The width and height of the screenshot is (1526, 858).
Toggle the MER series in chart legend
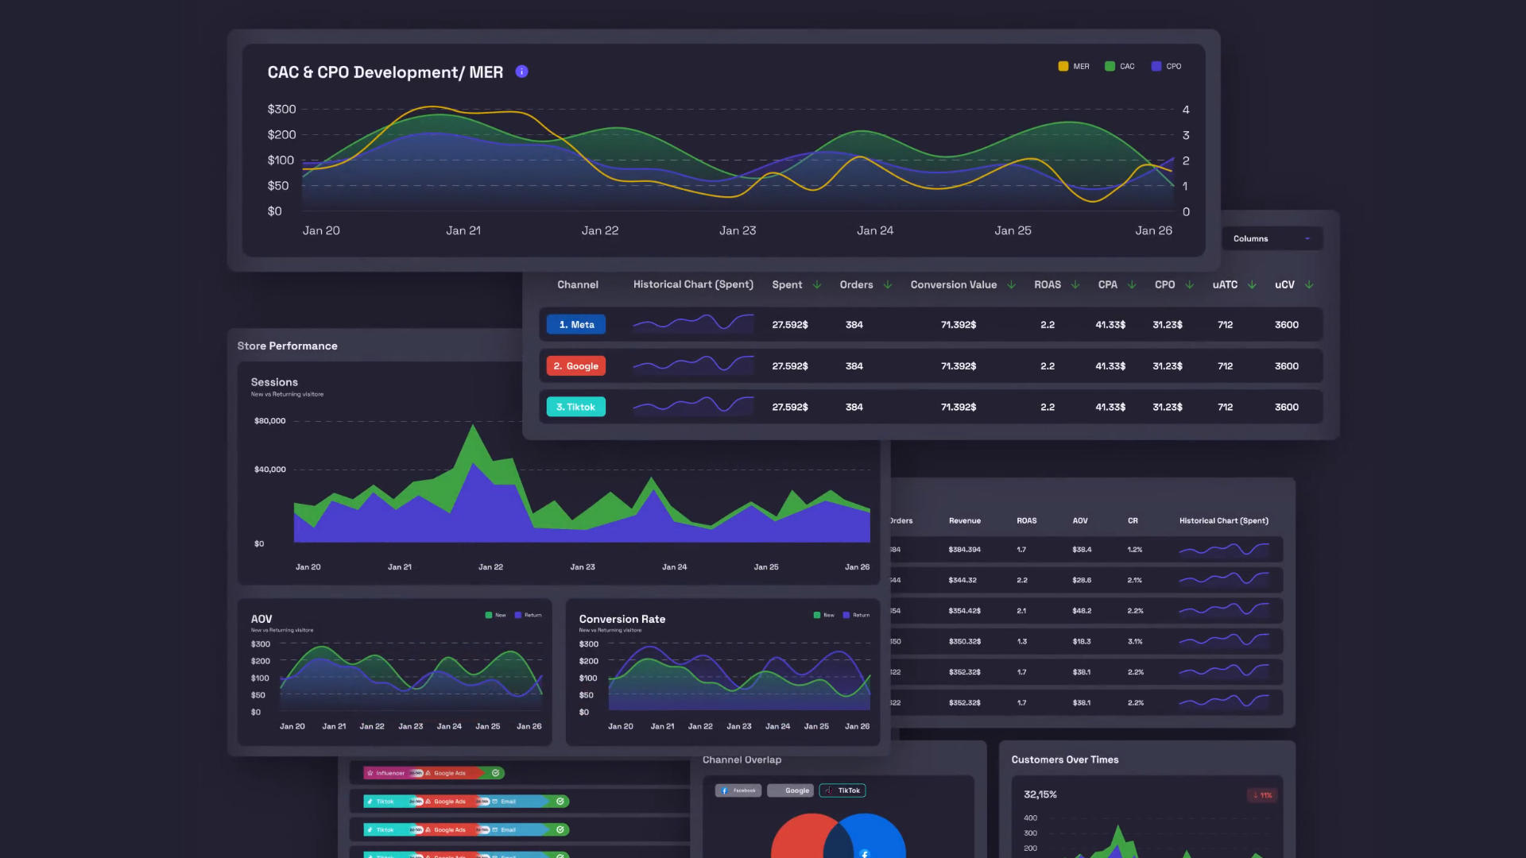(1074, 66)
